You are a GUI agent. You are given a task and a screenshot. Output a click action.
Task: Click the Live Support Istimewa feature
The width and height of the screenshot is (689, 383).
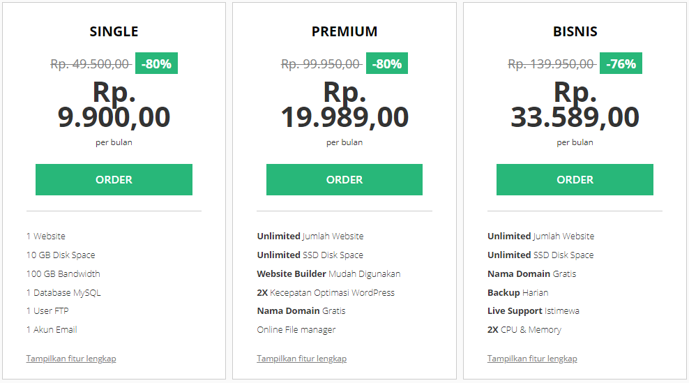coord(533,311)
